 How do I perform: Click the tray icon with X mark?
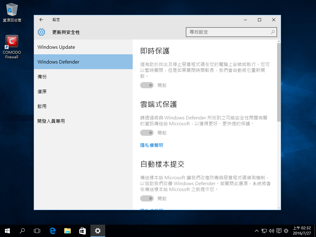click(x=286, y=231)
